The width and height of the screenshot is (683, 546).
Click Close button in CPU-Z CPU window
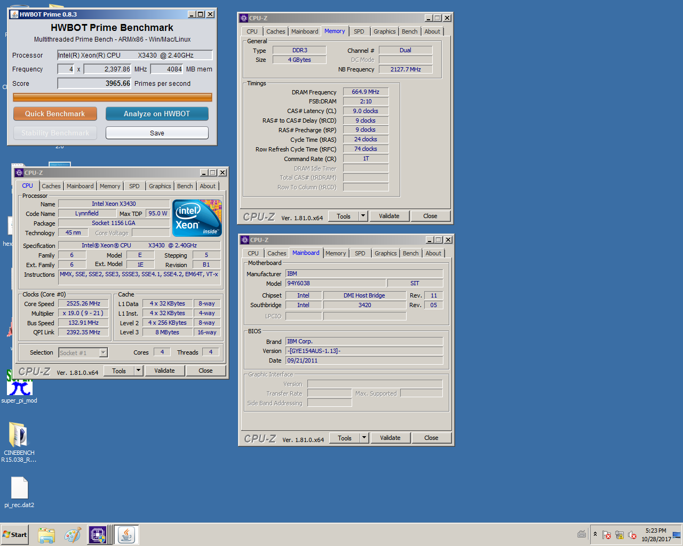tap(206, 371)
